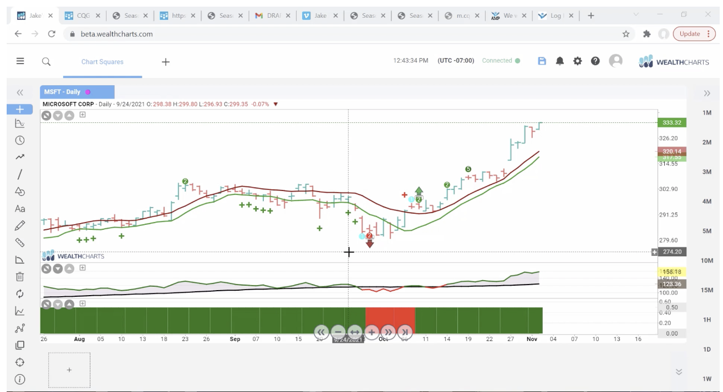
Task: Open the stacked layers icon in sidebar
Action: (x=20, y=345)
